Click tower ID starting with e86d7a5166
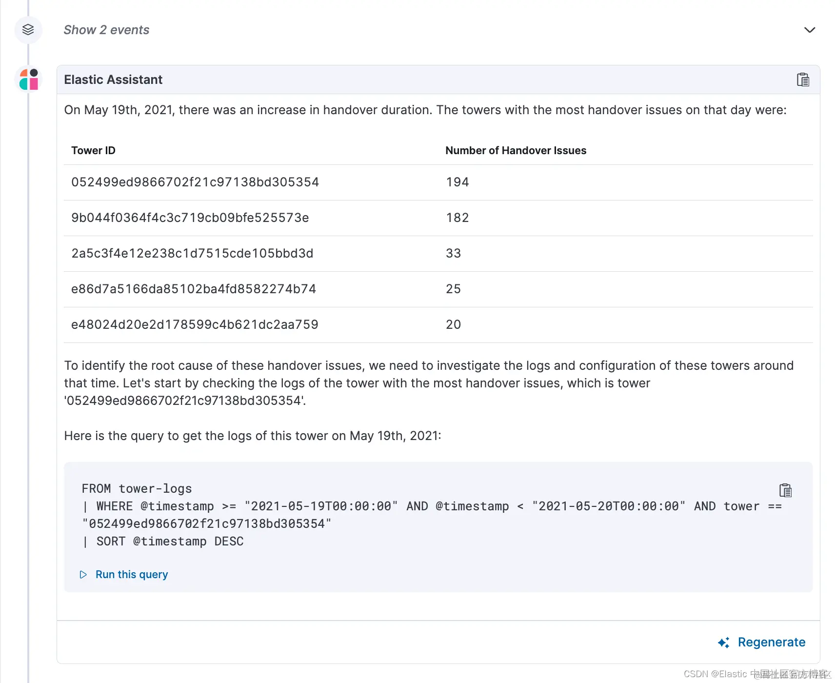 pos(194,289)
